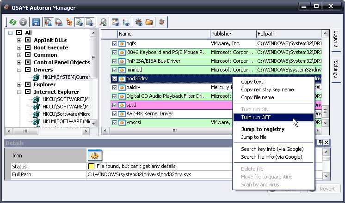345x203 pixels.
Task: Click the large icon in Details panel
Action: tap(95, 155)
